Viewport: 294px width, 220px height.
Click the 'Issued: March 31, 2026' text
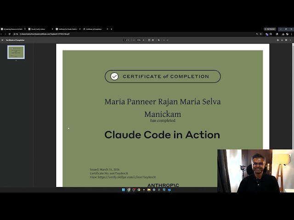point(105,169)
